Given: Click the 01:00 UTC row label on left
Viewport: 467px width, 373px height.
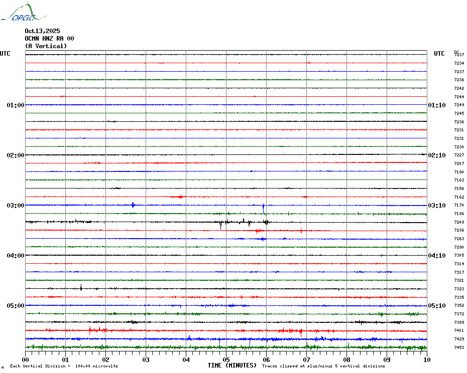Looking at the screenshot, I should point(15,105).
